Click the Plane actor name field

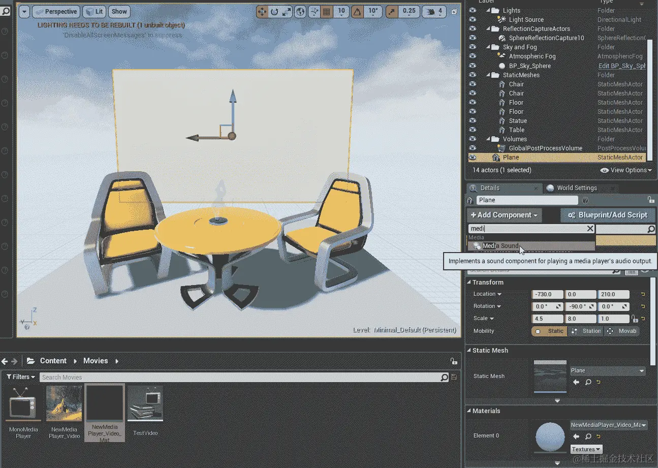tap(527, 200)
